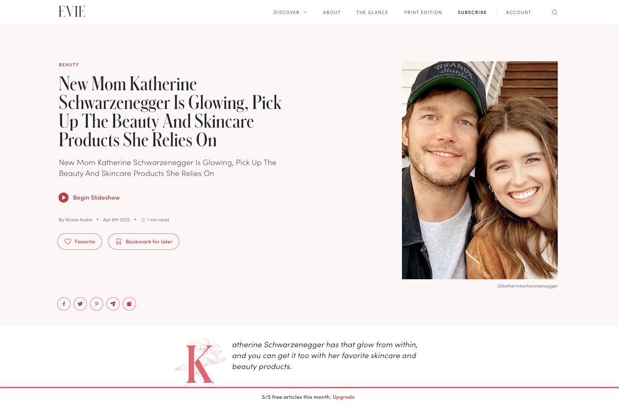Open the Beauty category label
Image resolution: width=619 pixels, height=407 pixels.
[x=69, y=65]
